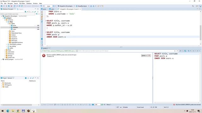The image size is (202, 113).
Task: Open the Windows Start menu
Action: 3,111
